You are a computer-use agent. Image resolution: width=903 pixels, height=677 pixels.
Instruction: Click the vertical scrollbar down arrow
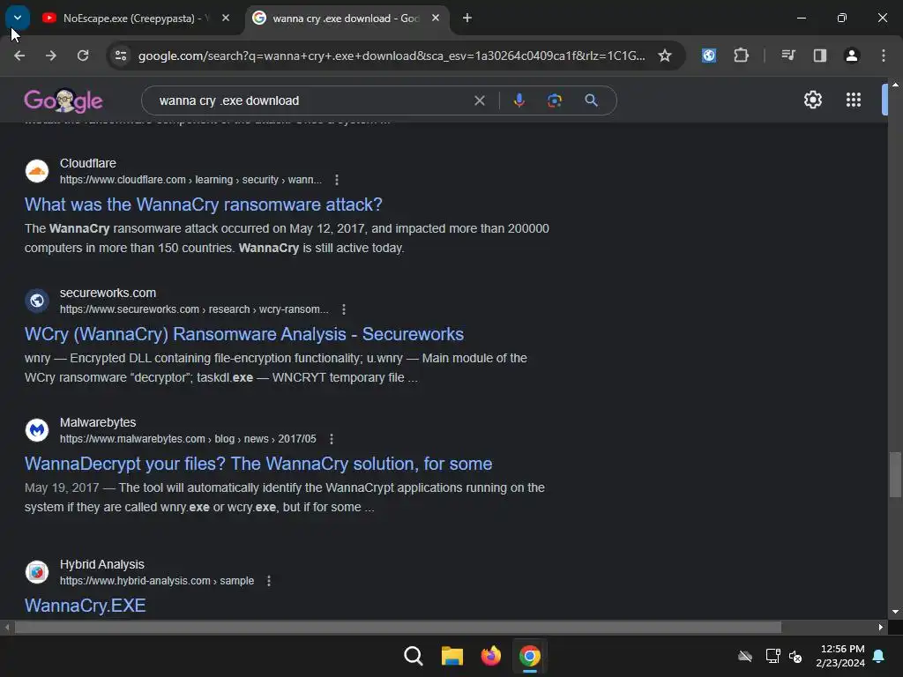(x=895, y=612)
